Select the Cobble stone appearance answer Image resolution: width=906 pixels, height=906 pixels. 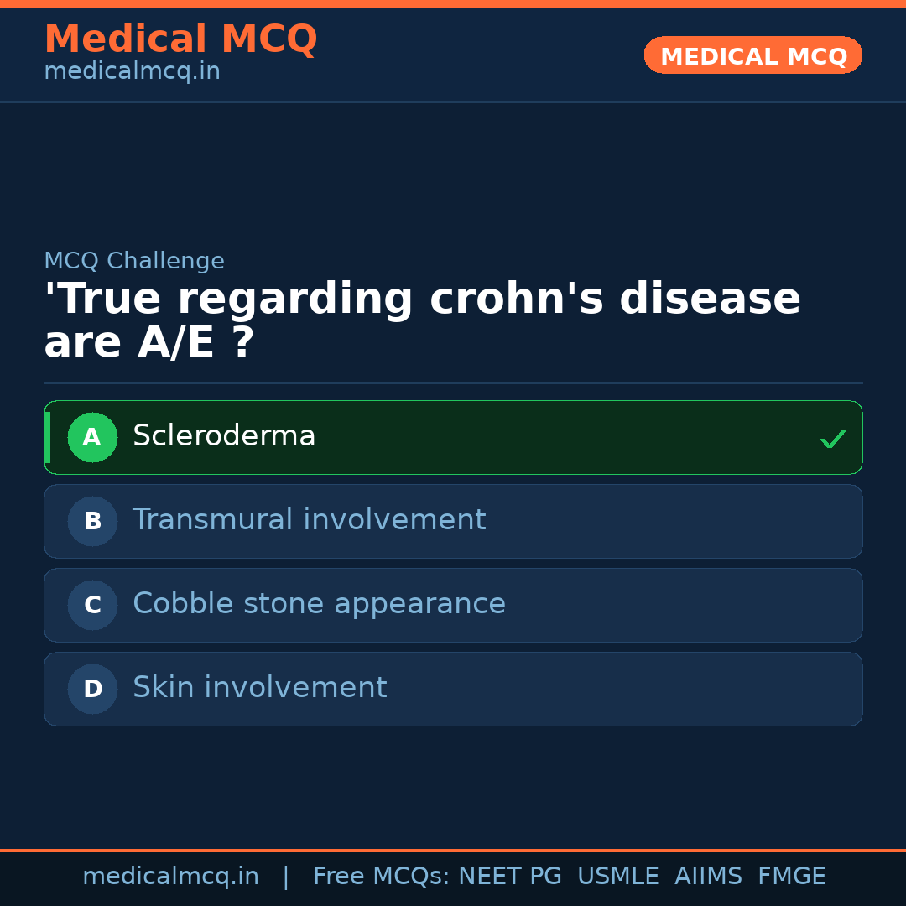point(319,604)
